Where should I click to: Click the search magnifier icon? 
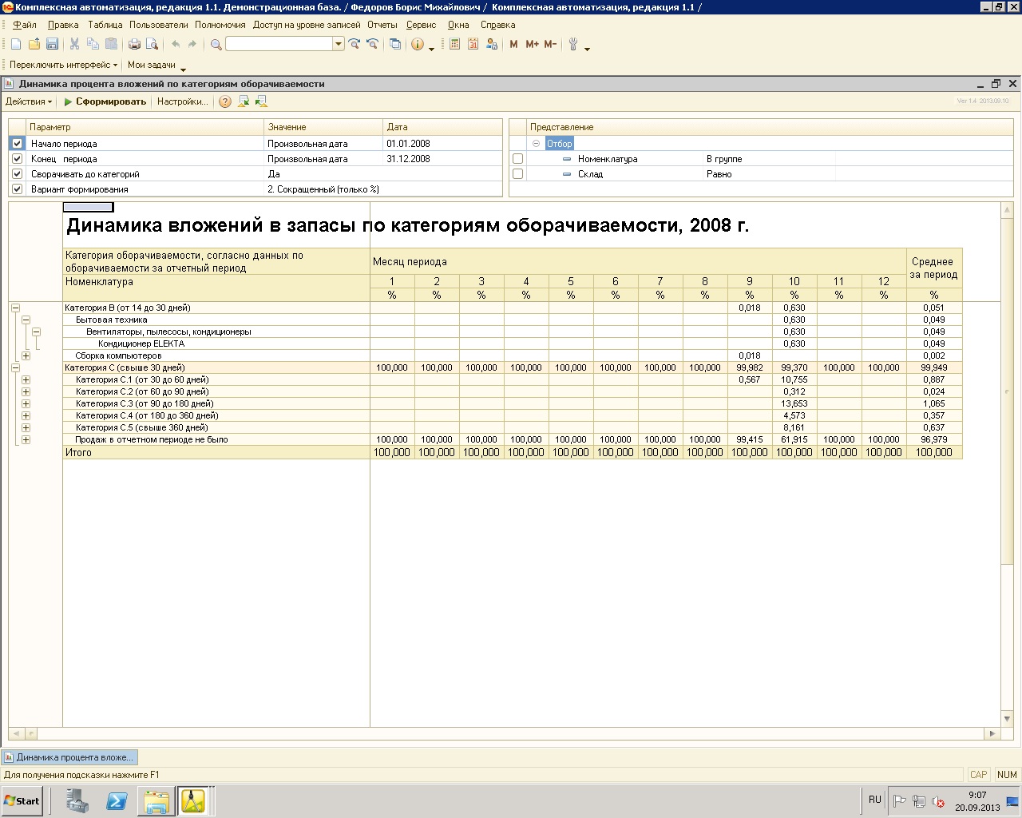[x=216, y=45]
